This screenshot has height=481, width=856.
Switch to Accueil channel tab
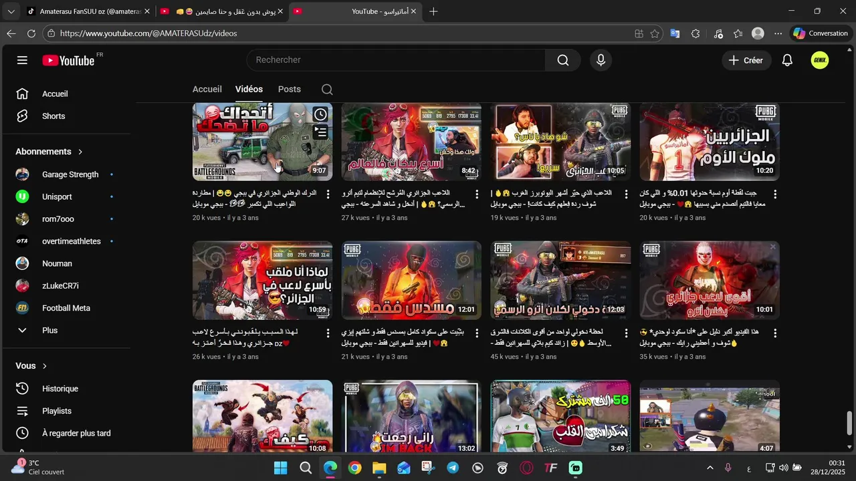click(x=207, y=90)
